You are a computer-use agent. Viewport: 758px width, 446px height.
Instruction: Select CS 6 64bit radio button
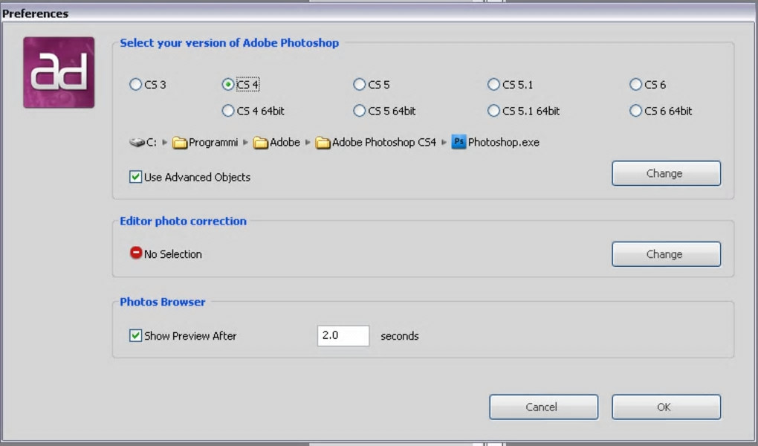[635, 111]
